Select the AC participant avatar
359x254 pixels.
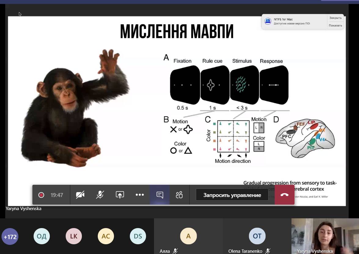(106, 237)
